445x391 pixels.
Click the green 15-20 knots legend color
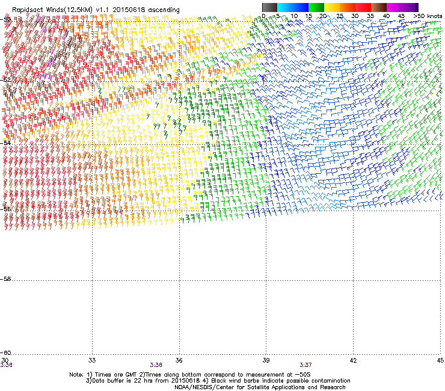point(316,7)
